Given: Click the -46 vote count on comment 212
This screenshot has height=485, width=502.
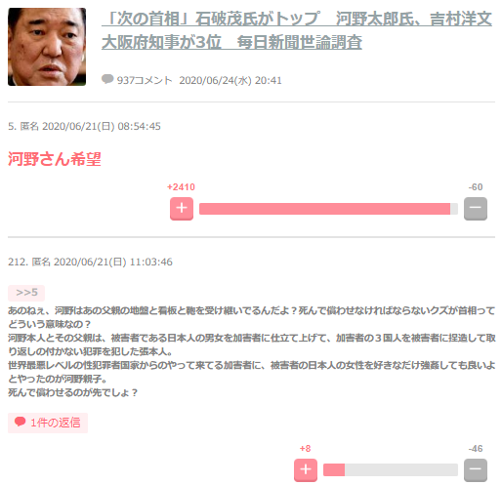Looking at the screenshot, I should [476, 449].
